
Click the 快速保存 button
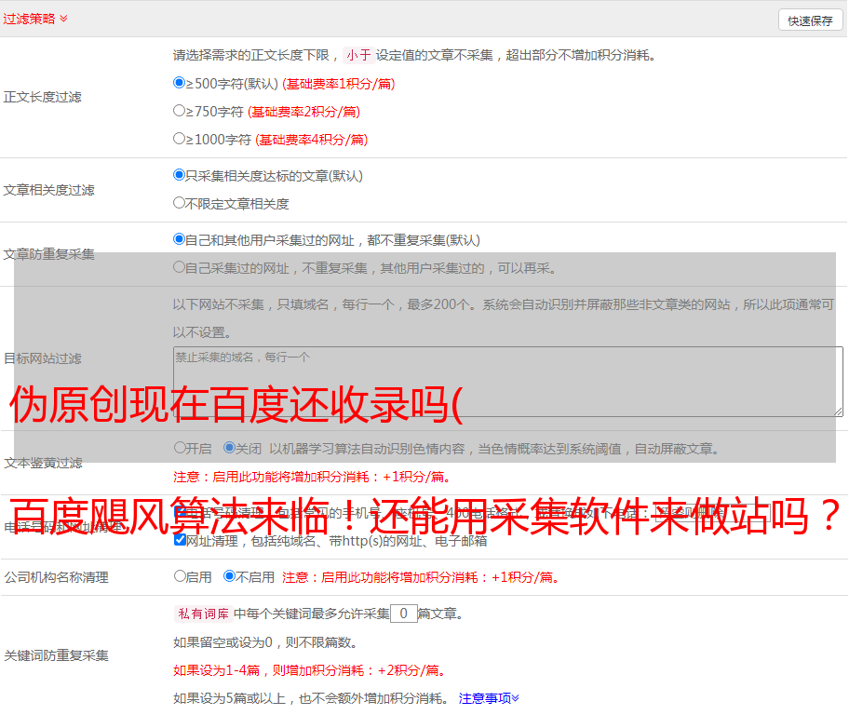810,20
